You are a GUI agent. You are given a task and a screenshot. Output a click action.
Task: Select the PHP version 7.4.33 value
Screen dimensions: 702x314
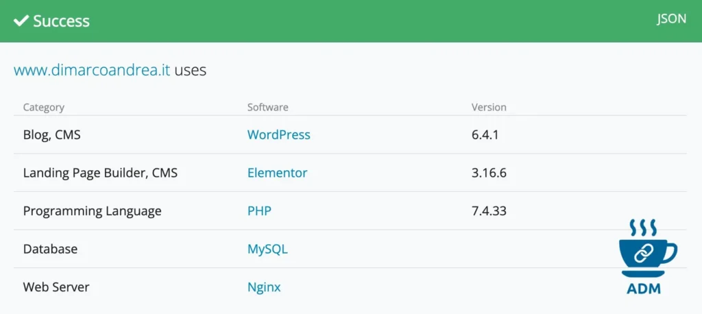pyautogui.click(x=489, y=211)
